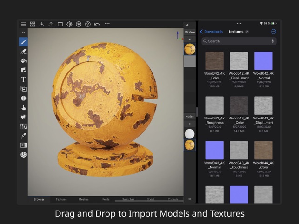Click the XYZ axis orientation gizmo
This screenshot has width=299, height=224.
click(179, 36)
